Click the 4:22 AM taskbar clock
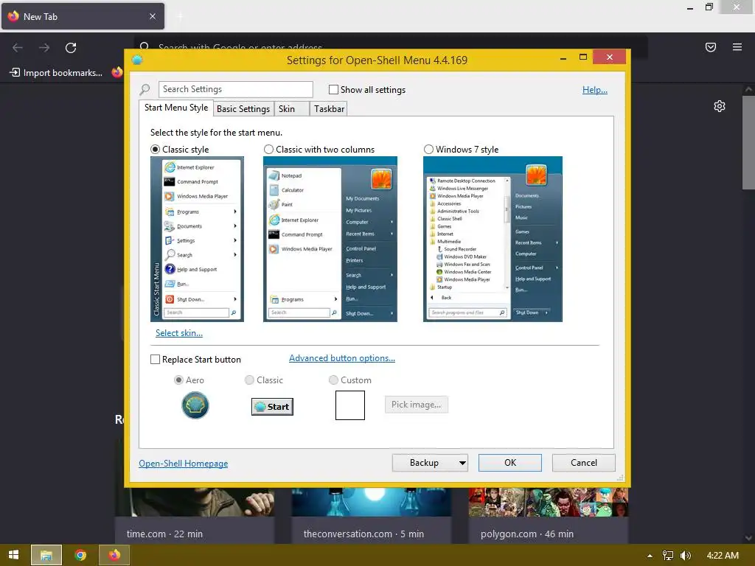This screenshot has height=566, width=755. coord(723,556)
